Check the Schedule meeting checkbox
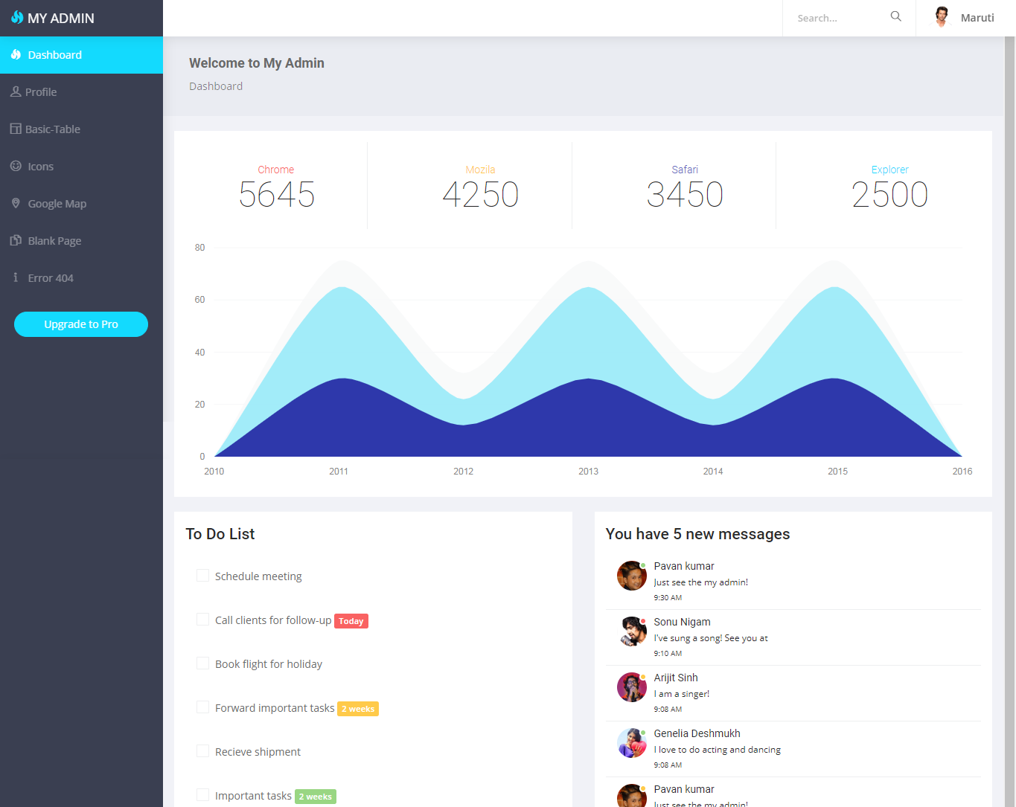This screenshot has width=1016, height=807. pyautogui.click(x=202, y=576)
